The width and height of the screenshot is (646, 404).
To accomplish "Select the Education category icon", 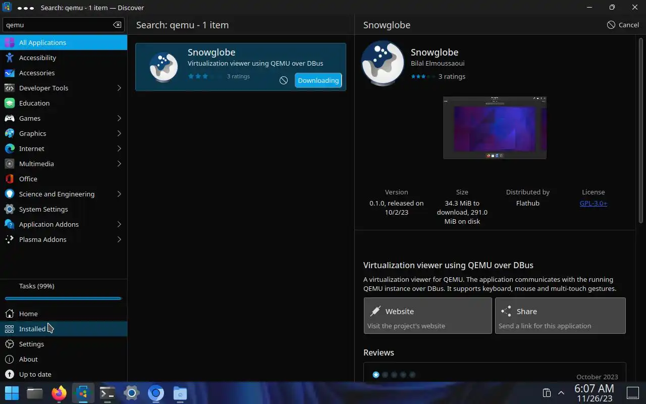I will (x=9, y=103).
